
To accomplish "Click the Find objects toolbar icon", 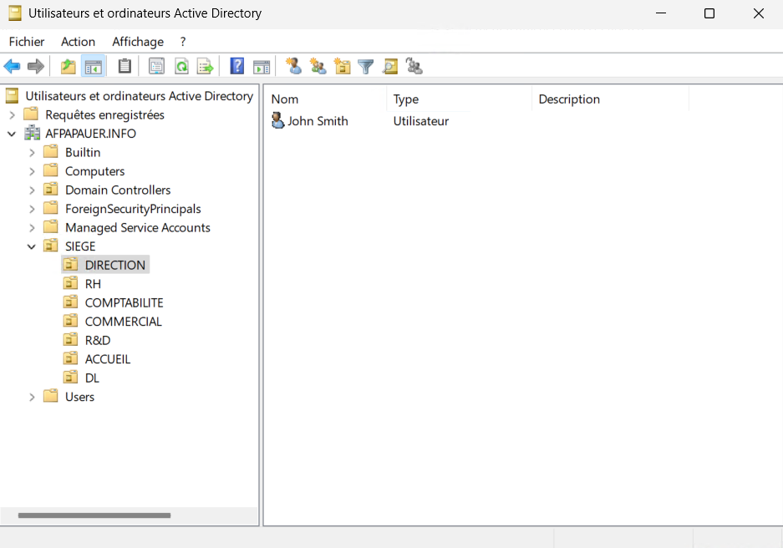I will pos(389,67).
